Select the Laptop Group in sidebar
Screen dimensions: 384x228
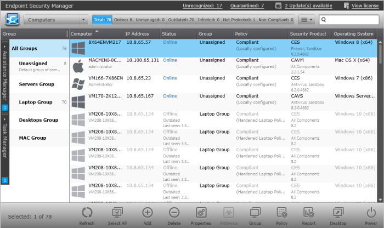click(x=39, y=102)
